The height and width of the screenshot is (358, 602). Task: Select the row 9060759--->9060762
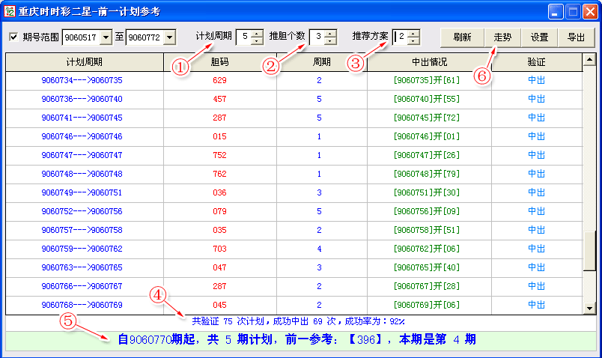click(x=294, y=249)
